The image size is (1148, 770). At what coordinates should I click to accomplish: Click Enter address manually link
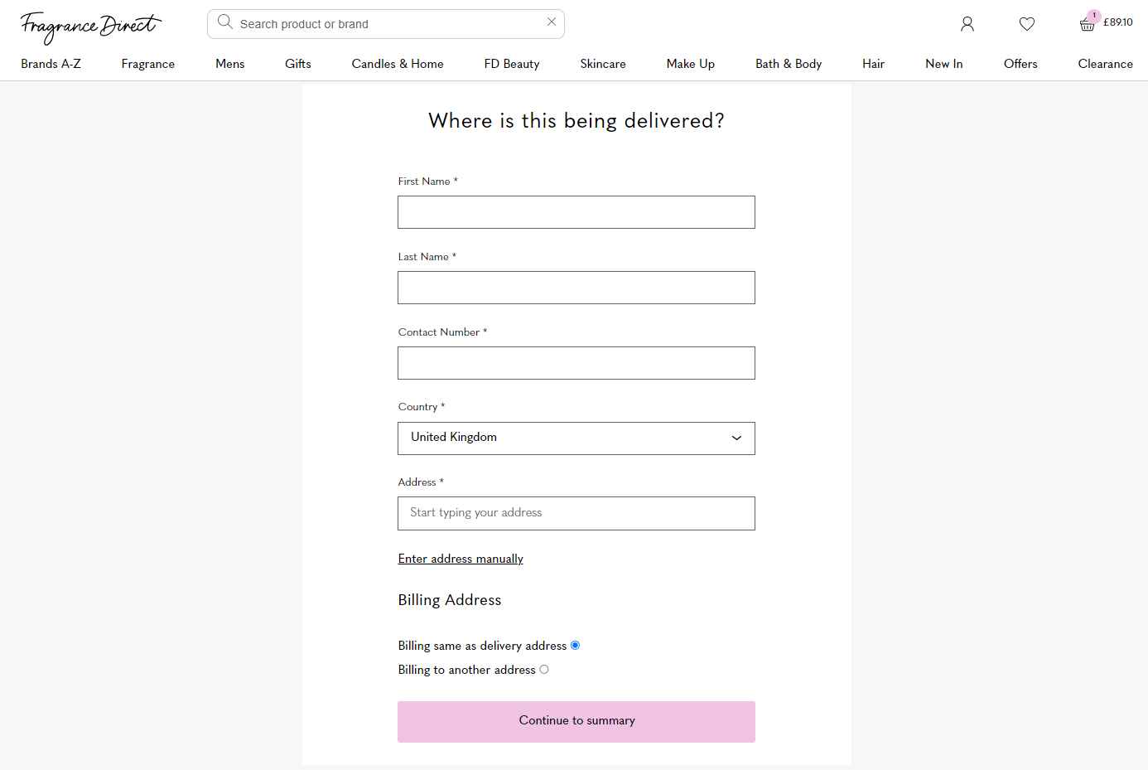pos(460,559)
